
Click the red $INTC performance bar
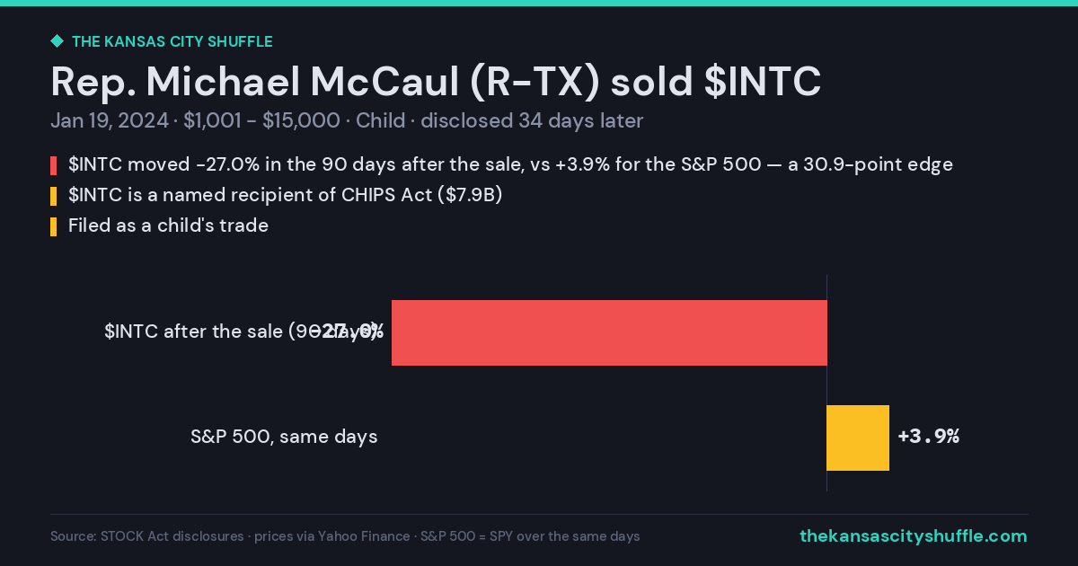[609, 332]
